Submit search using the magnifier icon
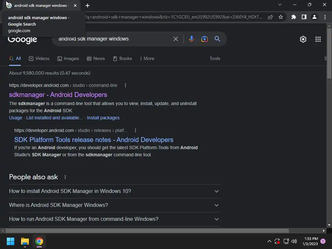The image size is (332, 249). (x=217, y=39)
